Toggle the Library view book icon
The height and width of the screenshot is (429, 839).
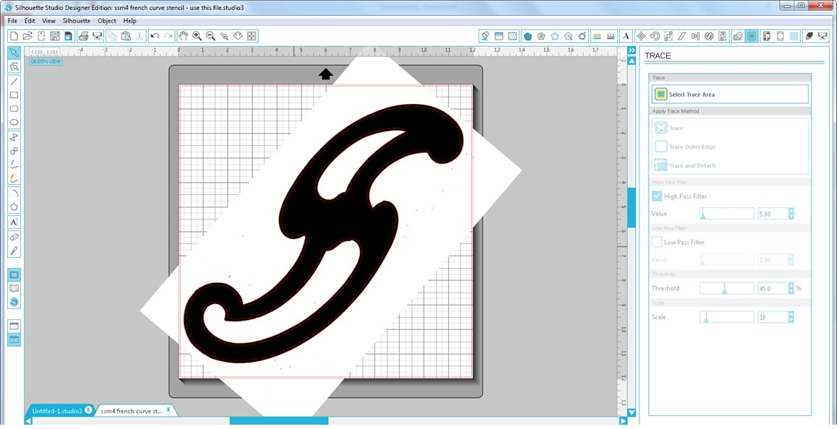(14, 289)
